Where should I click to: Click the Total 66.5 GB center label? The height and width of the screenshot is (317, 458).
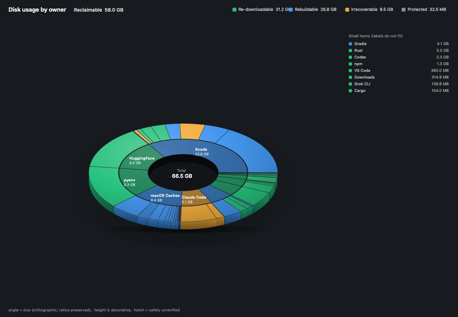tap(182, 174)
